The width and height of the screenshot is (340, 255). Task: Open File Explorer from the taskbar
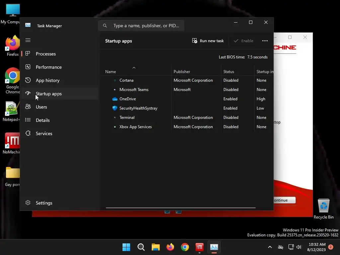[156, 247]
